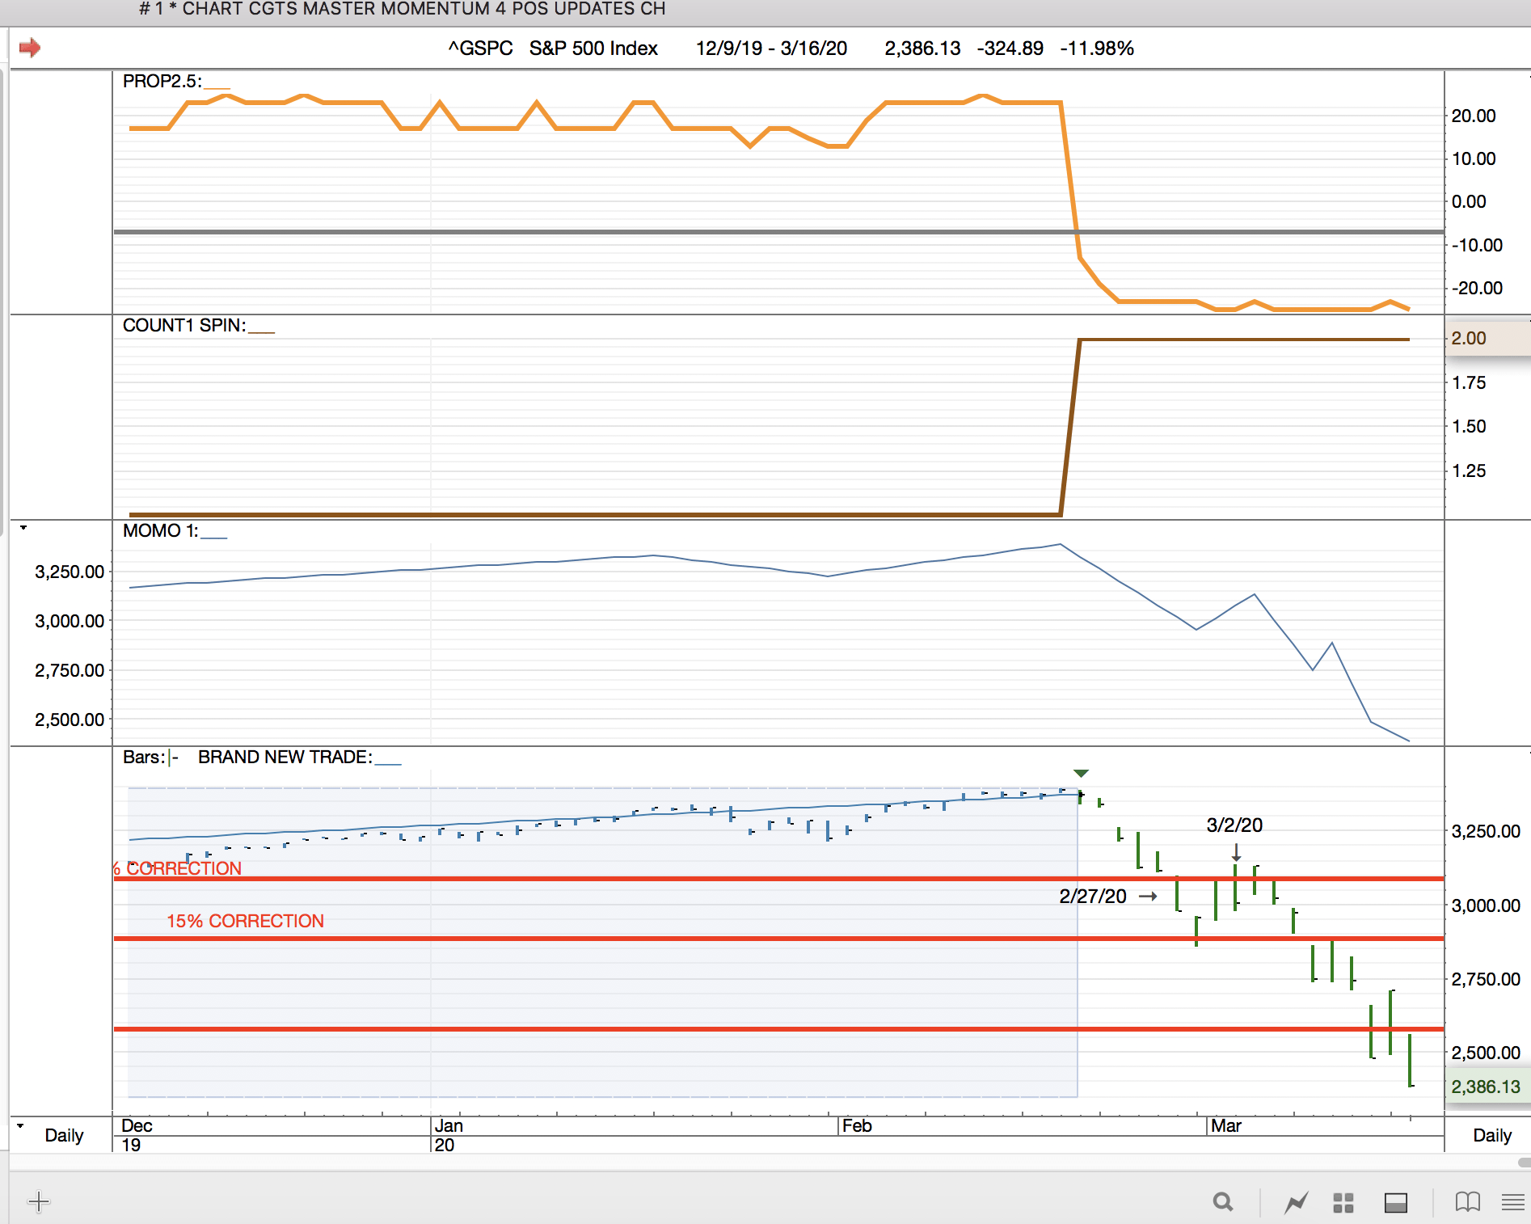Toggle the split panel icon in bottom toolbar
Screen dimensions: 1531x1224
1396,1203
